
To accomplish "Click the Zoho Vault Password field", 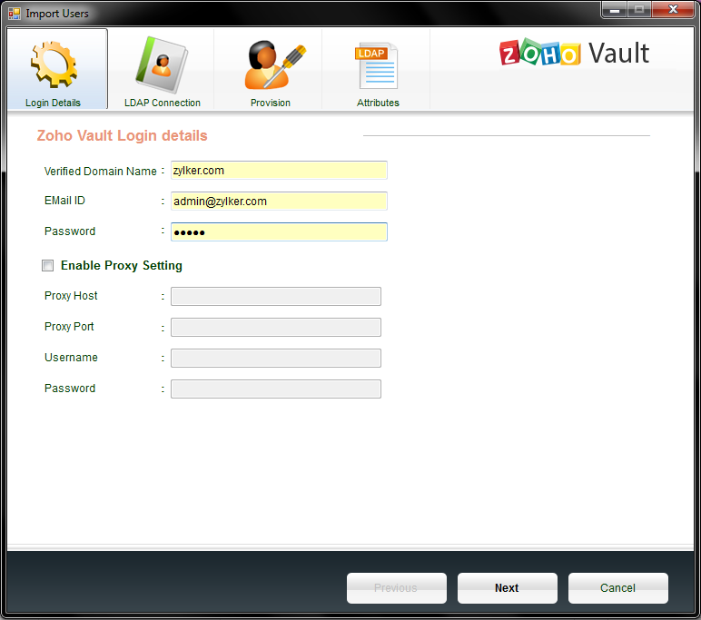I will click(x=279, y=232).
